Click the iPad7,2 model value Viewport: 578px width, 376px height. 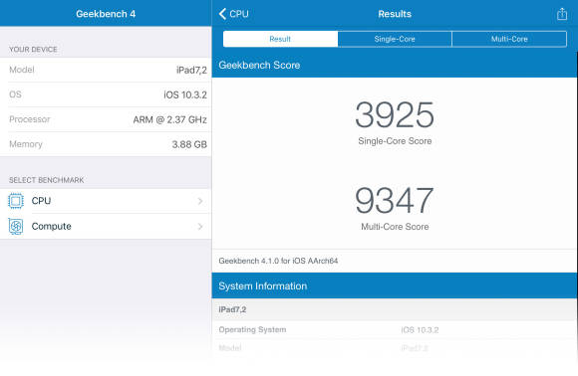click(x=191, y=70)
